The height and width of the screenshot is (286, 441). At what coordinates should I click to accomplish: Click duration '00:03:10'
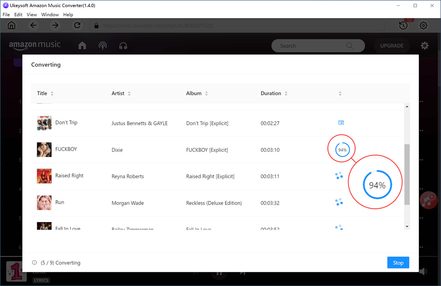(270, 150)
